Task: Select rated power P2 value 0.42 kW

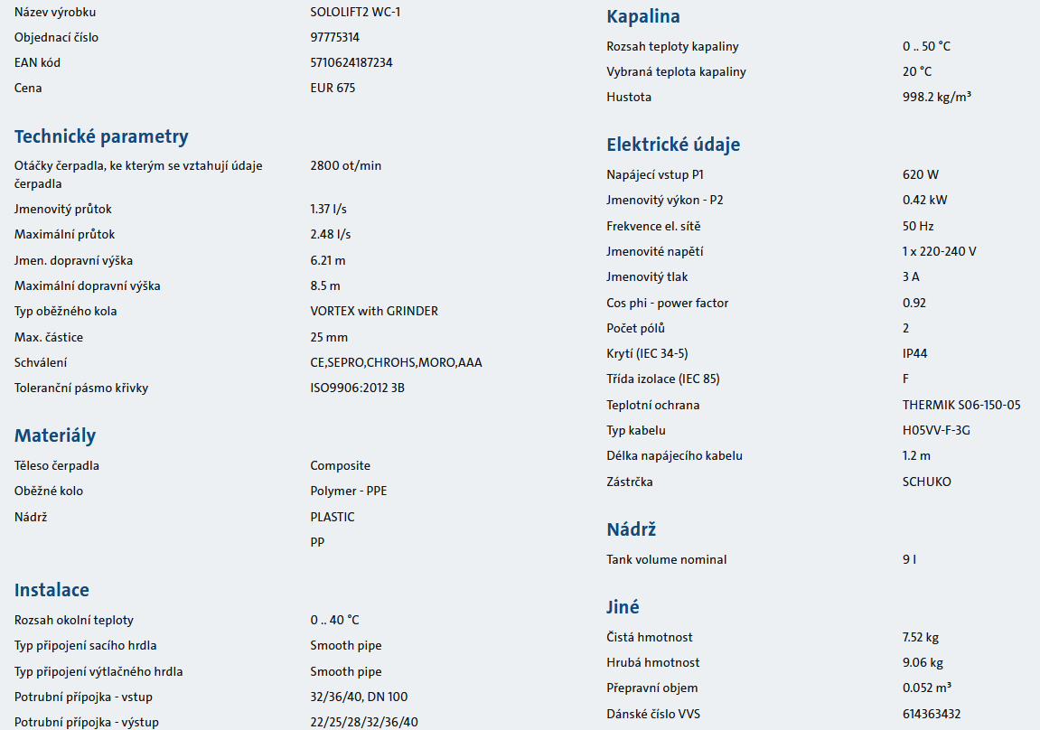Action: pos(925,200)
